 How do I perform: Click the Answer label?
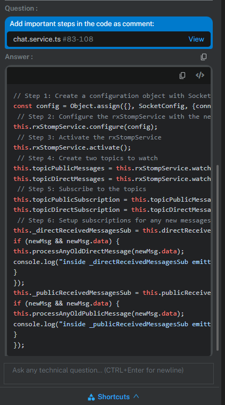[x=19, y=57]
